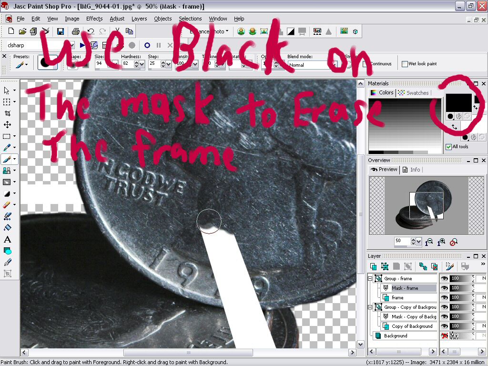Viewport: 488px width, 366px height.
Task: Select the Copy of Background layer row
Action: pyautogui.click(x=409, y=326)
